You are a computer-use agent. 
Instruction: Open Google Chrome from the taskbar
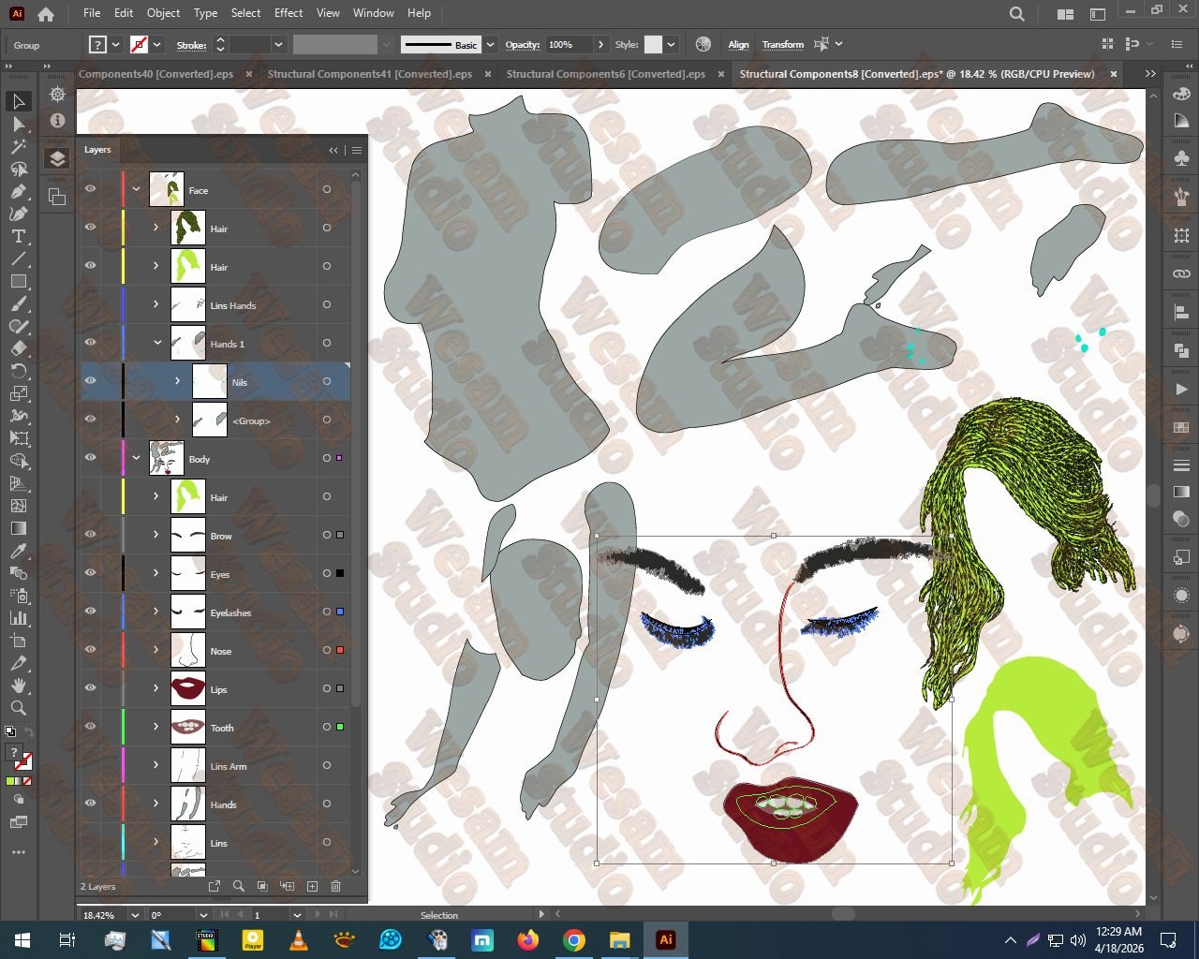(574, 940)
